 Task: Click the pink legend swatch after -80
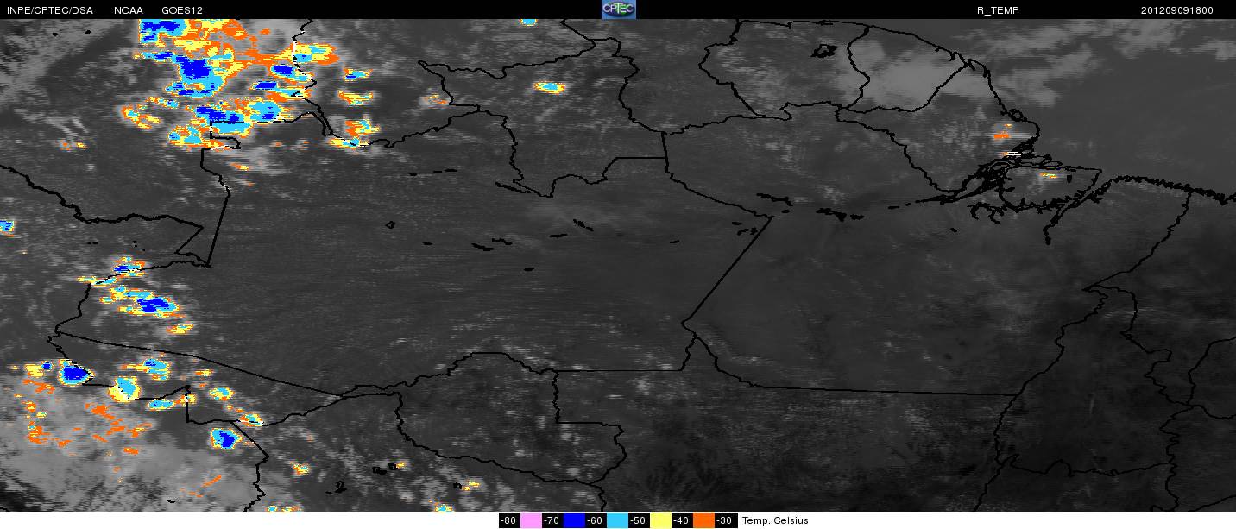531,520
